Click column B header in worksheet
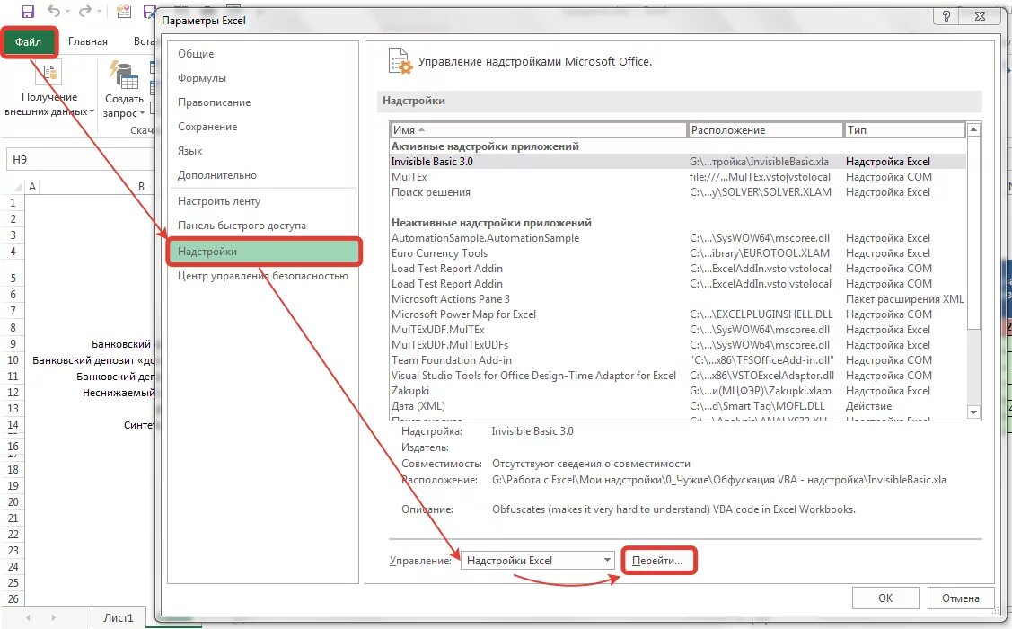Screen dimensions: 1012x629 (141, 187)
